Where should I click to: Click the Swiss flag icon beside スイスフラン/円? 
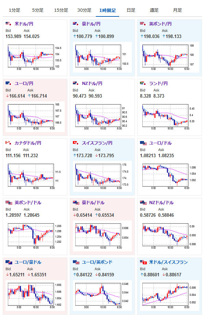point(76,143)
